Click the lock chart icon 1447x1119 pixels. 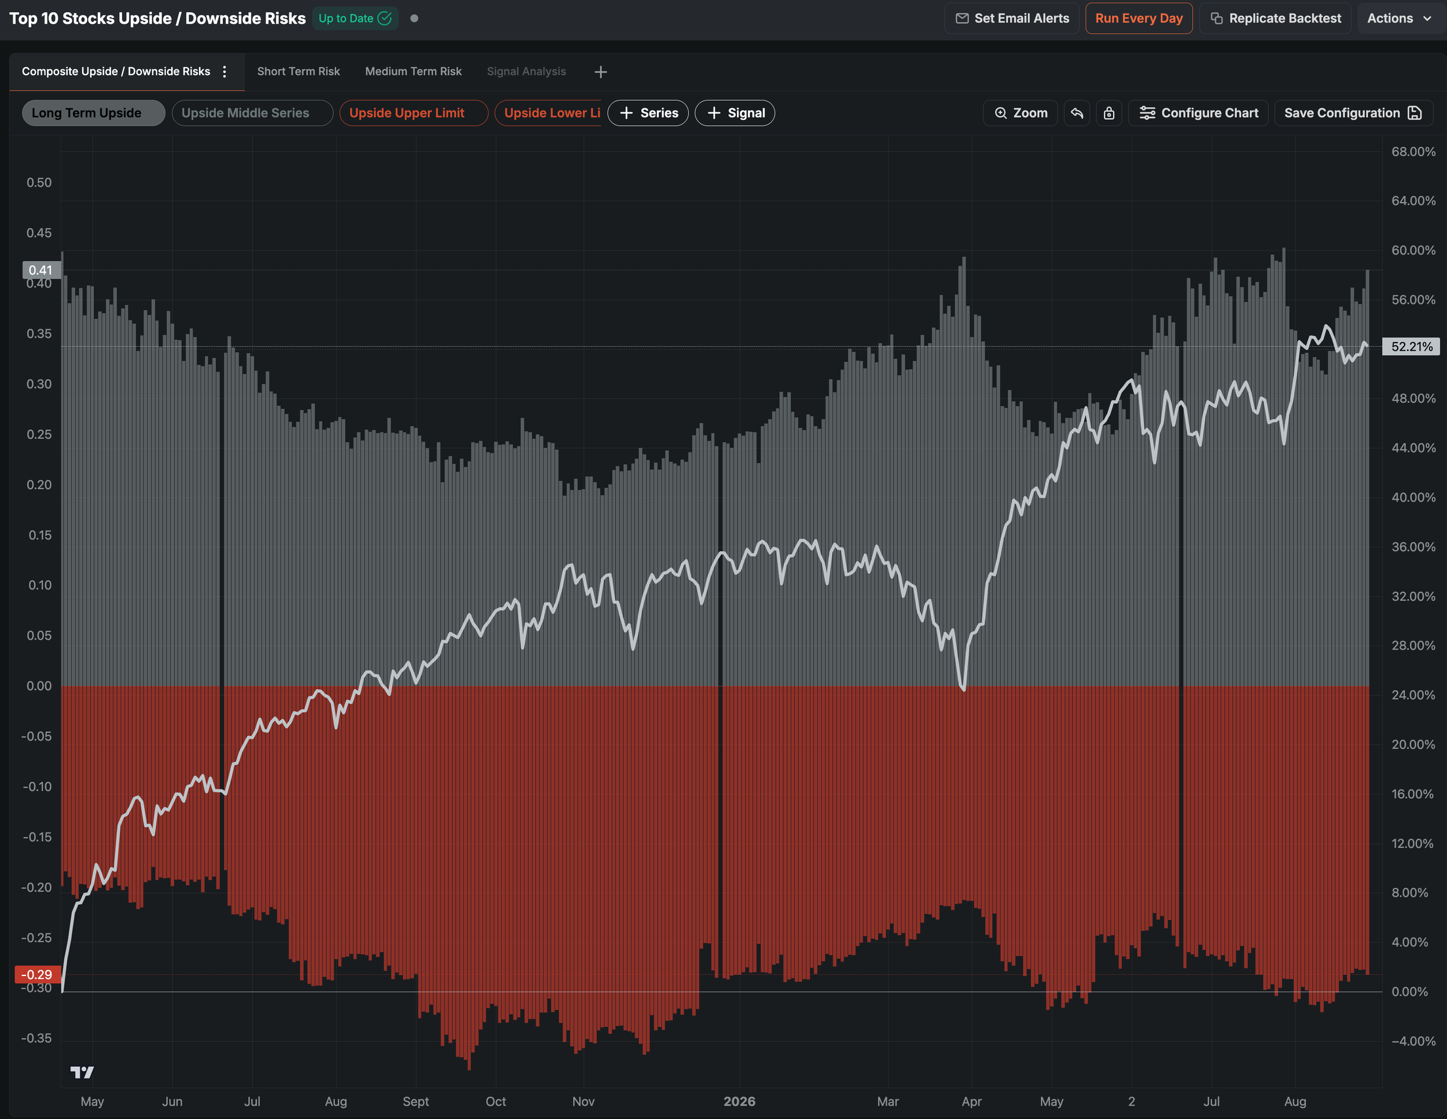pos(1109,113)
